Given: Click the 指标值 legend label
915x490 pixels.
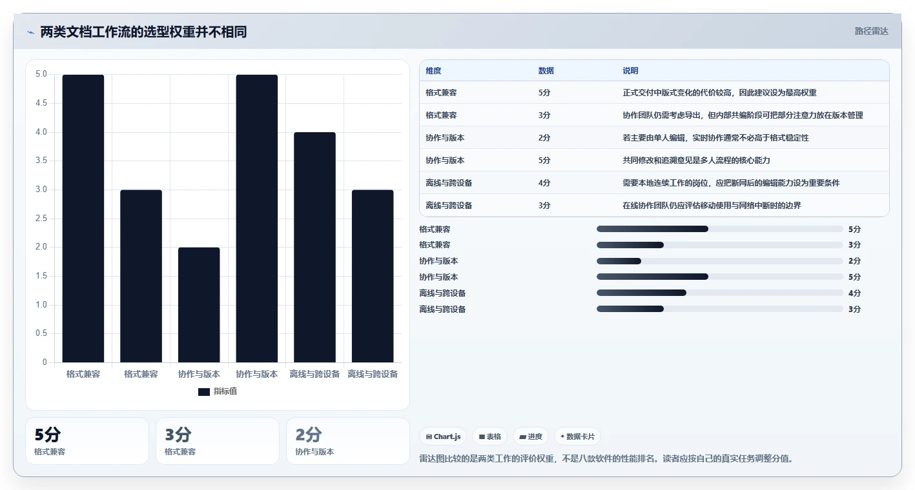Looking at the screenshot, I should [x=225, y=391].
